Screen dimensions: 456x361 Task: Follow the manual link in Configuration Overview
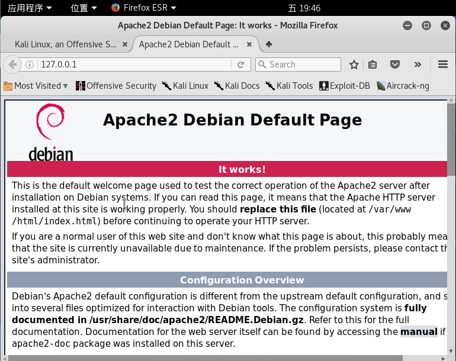coord(419,331)
